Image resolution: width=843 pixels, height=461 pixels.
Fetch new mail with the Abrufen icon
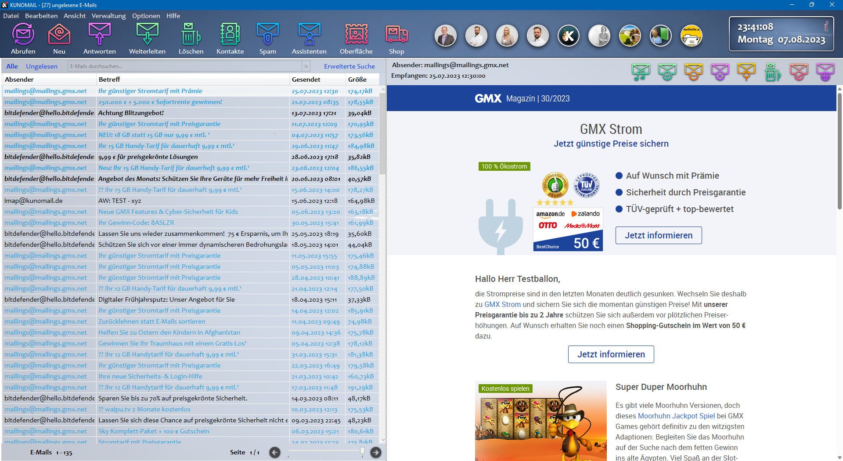(23, 34)
